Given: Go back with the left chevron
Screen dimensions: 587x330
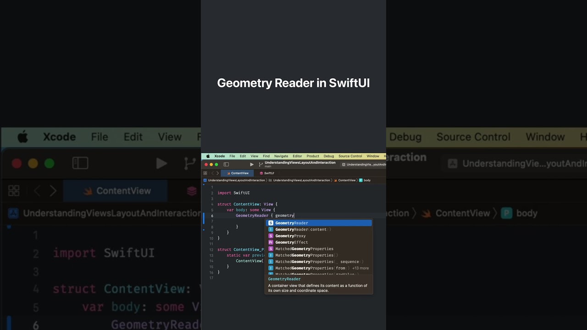Looking at the screenshot, I should click(x=212, y=173).
